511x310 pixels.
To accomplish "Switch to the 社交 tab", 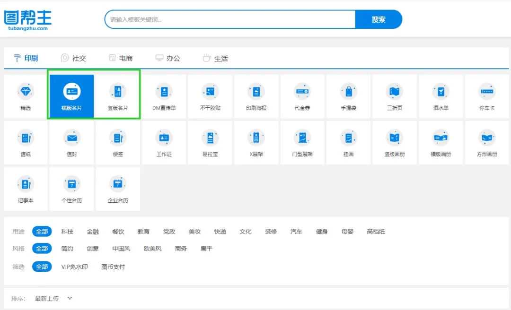I will pos(74,58).
